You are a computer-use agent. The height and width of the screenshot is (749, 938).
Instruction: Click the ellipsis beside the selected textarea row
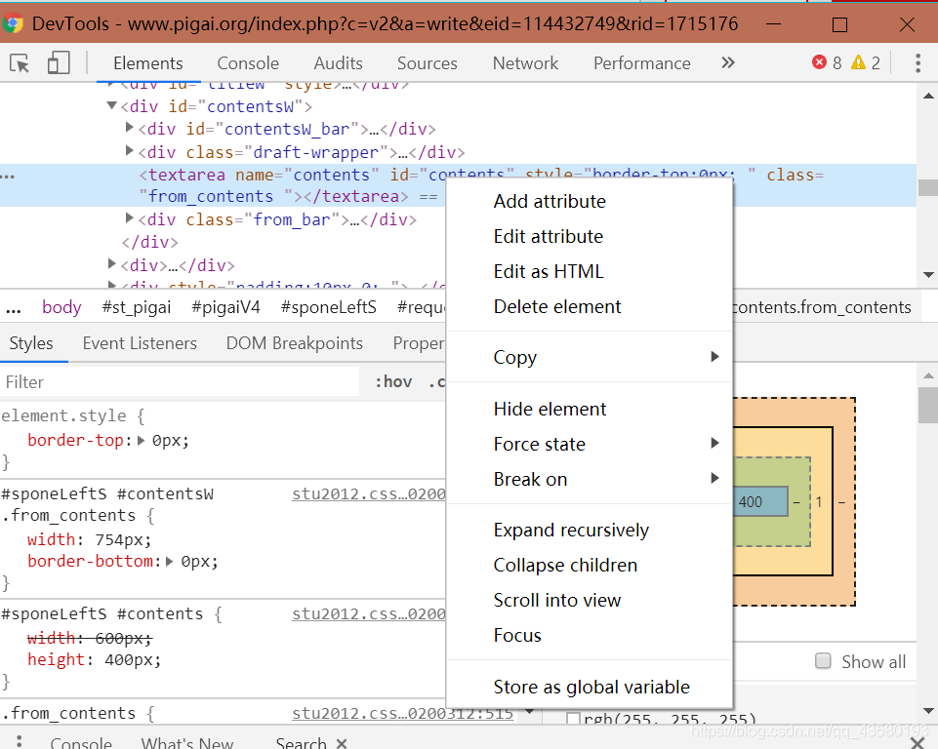click(x=8, y=177)
